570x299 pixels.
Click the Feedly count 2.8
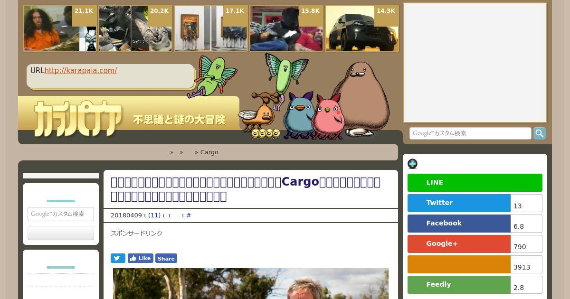click(x=526, y=285)
